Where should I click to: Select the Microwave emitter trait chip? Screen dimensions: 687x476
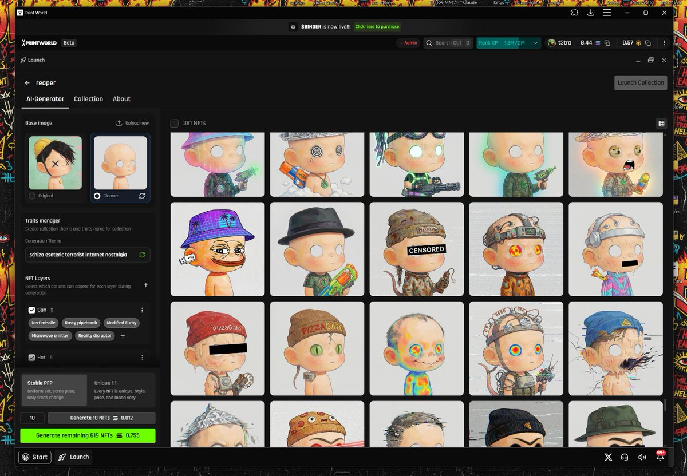pyautogui.click(x=50, y=336)
